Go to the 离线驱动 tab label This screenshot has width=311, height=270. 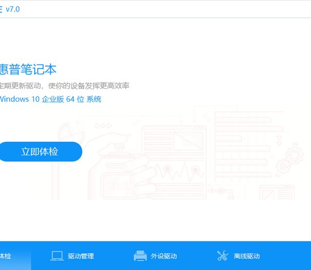coord(247,256)
